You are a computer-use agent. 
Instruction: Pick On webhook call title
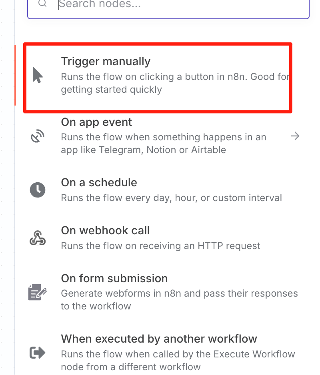(105, 231)
